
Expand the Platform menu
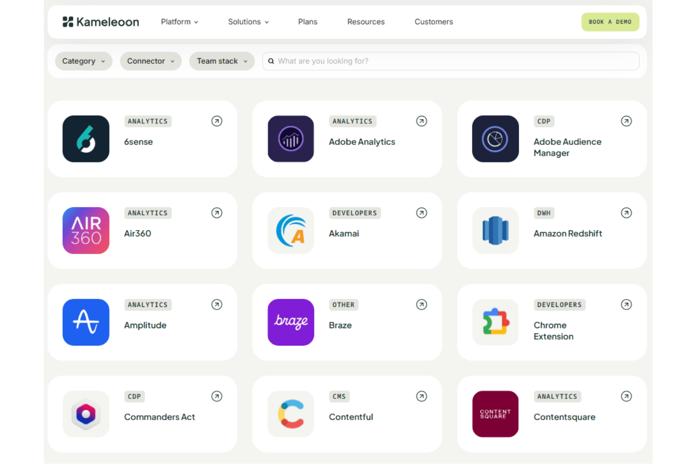(179, 22)
